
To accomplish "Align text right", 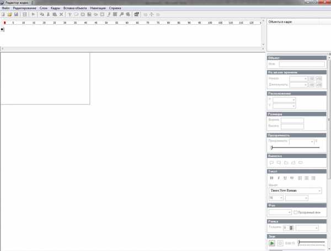I will click(313, 178).
